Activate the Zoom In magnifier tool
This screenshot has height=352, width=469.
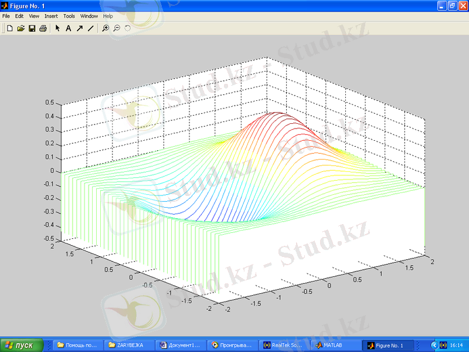pyautogui.click(x=106, y=28)
